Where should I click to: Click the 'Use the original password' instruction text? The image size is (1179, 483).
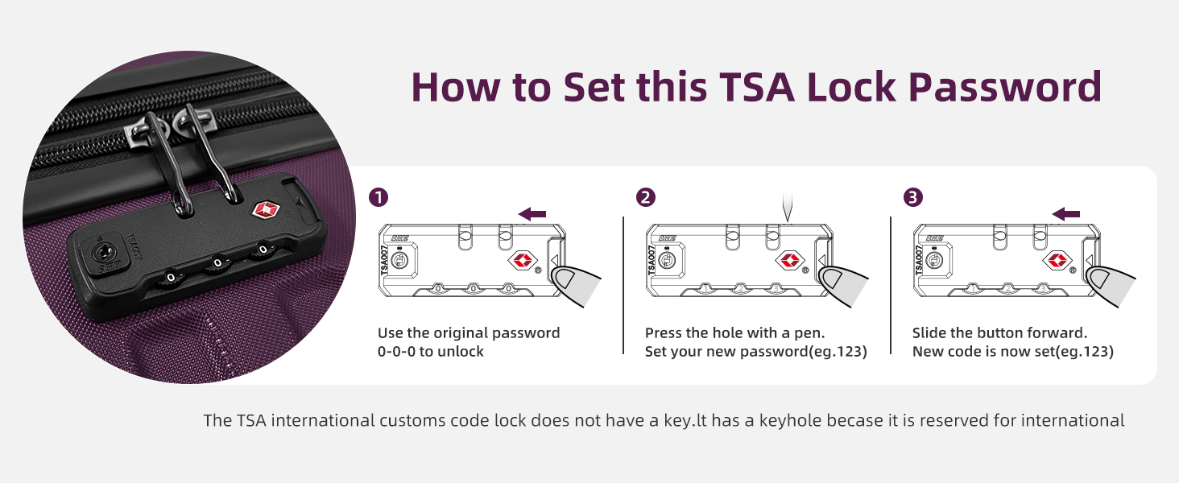pos(469,333)
